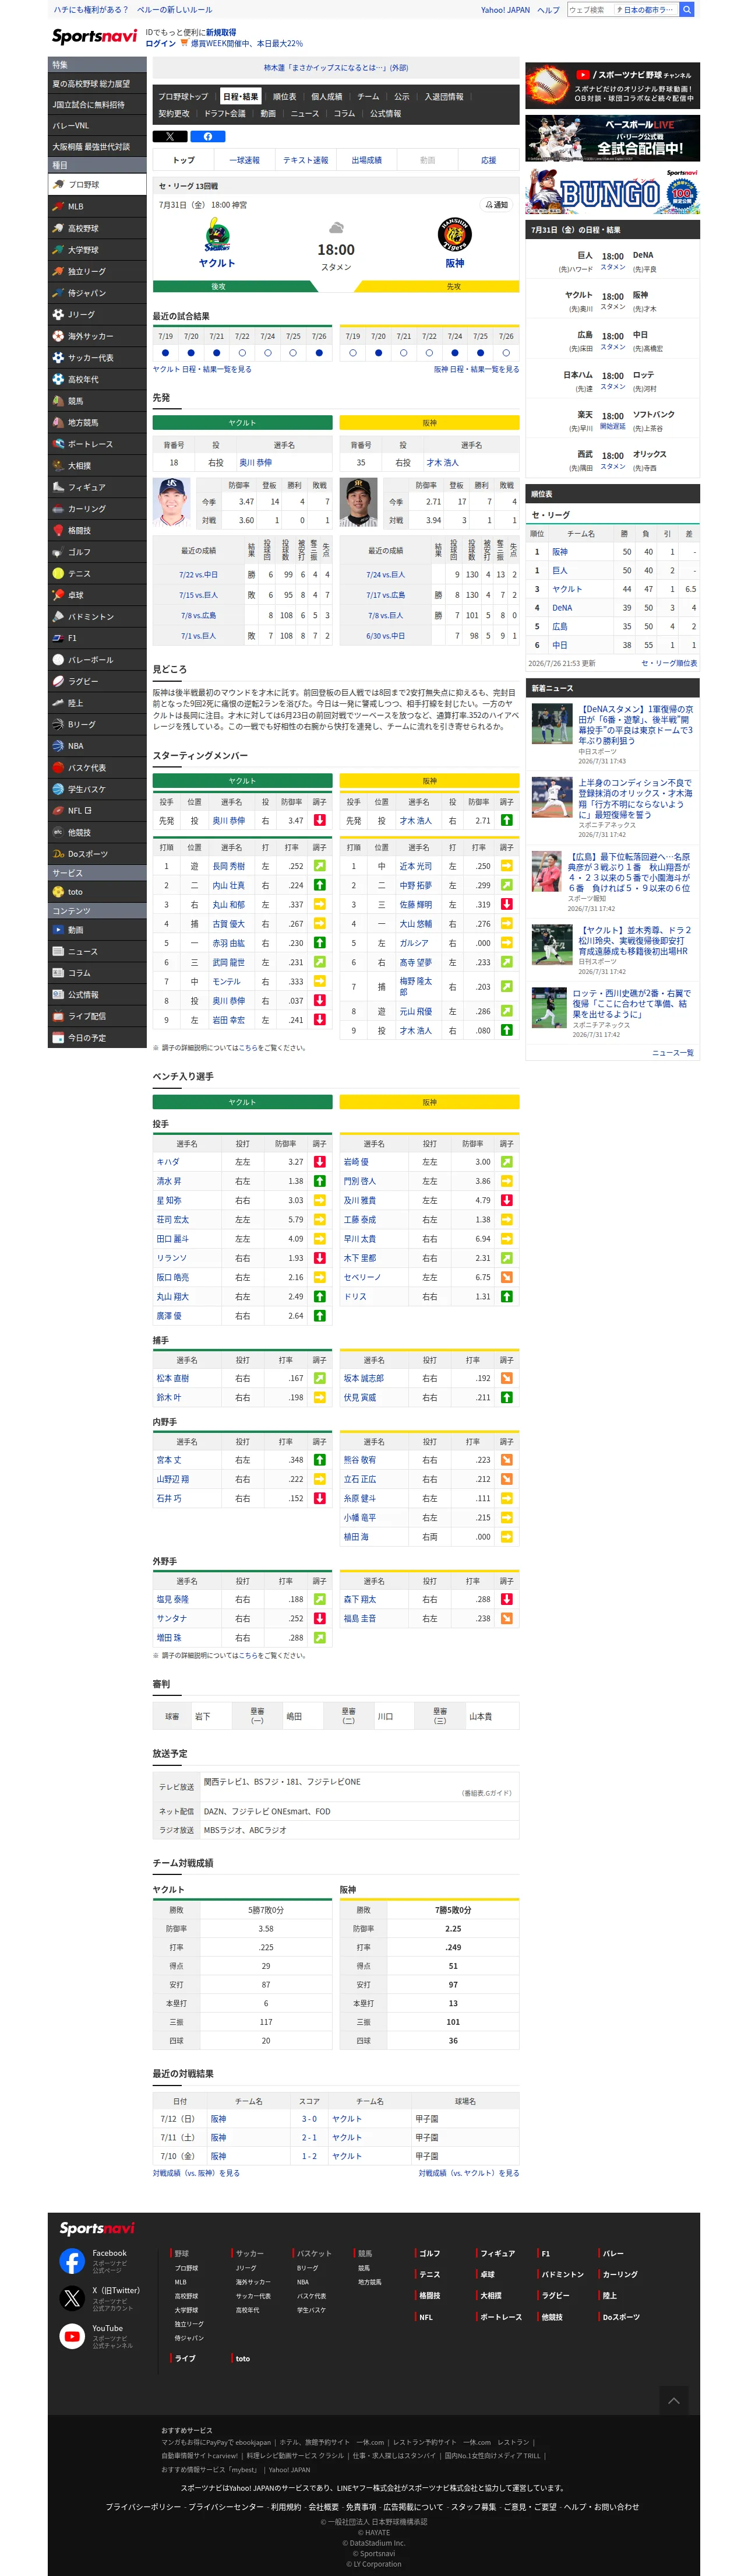Screen dimensions: 748x2576
Task: Open セ・リーグ順位表 link
Action: (x=668, y=663)
